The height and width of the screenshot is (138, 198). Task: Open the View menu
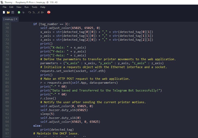pyautogui.click(x=19, y=7)
